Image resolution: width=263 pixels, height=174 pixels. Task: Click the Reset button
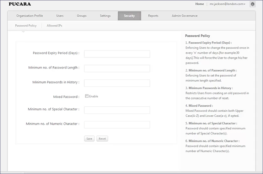coord(102,138)
